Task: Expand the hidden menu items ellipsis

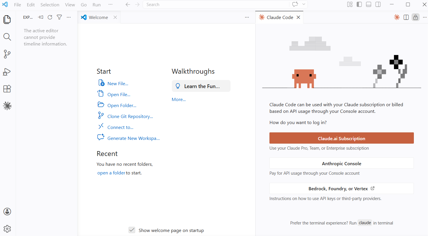Action: tap(110, 5)
